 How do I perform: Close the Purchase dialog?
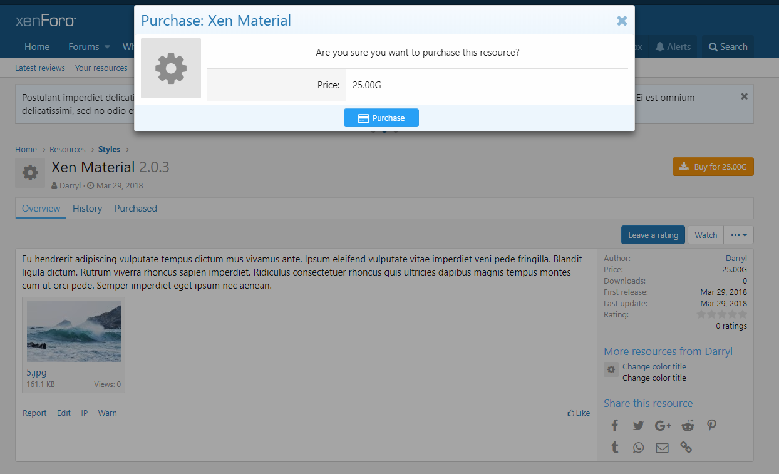[x=622, y=21]
